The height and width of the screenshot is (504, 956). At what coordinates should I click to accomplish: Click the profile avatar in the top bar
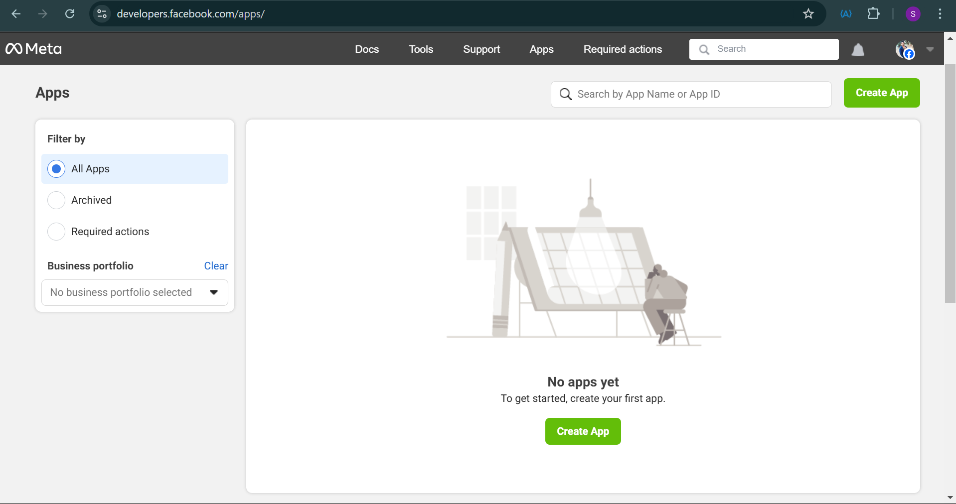905,49
